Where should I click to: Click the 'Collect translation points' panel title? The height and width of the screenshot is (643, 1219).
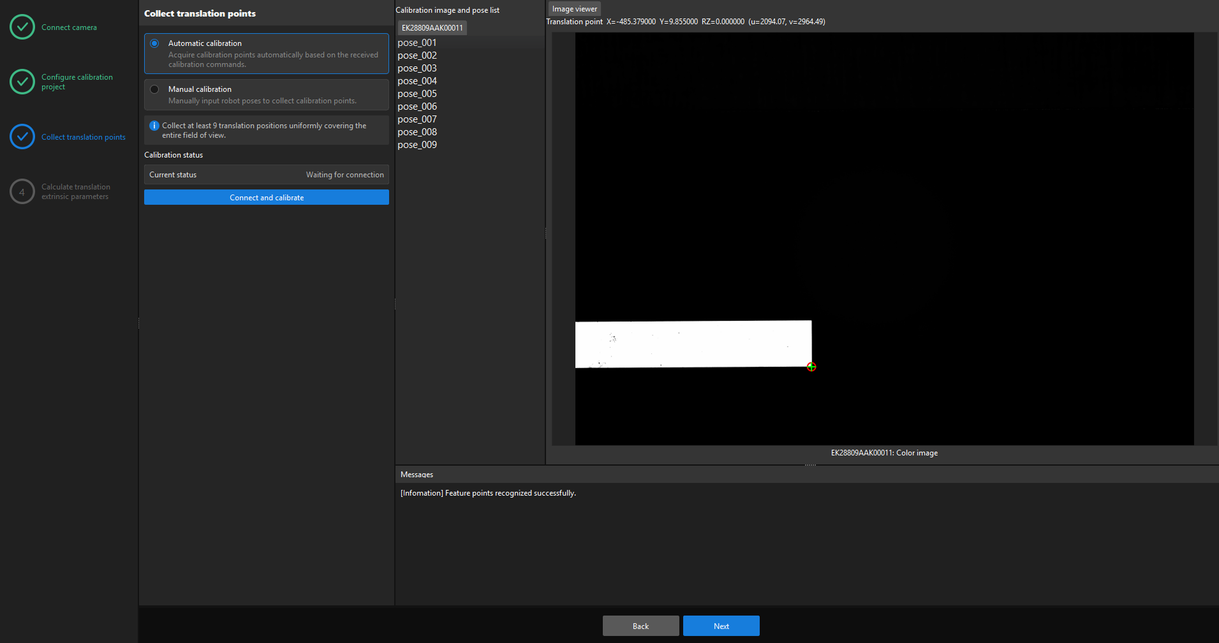[x=200, y=13]
